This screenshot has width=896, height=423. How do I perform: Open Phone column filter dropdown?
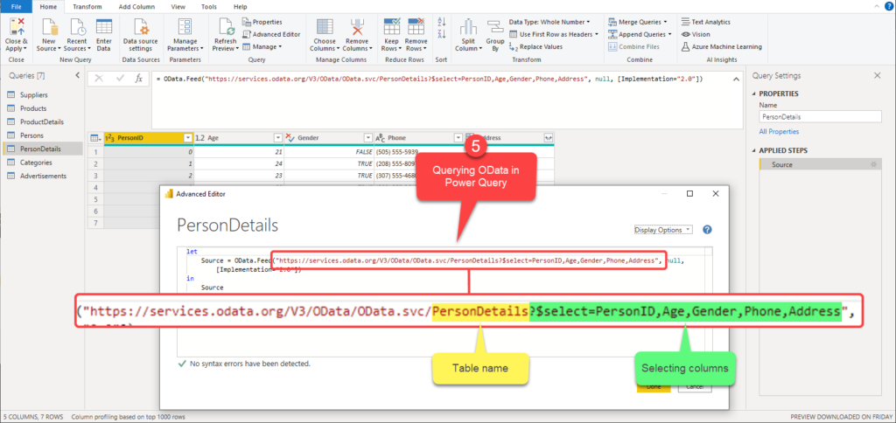[458, 137]
